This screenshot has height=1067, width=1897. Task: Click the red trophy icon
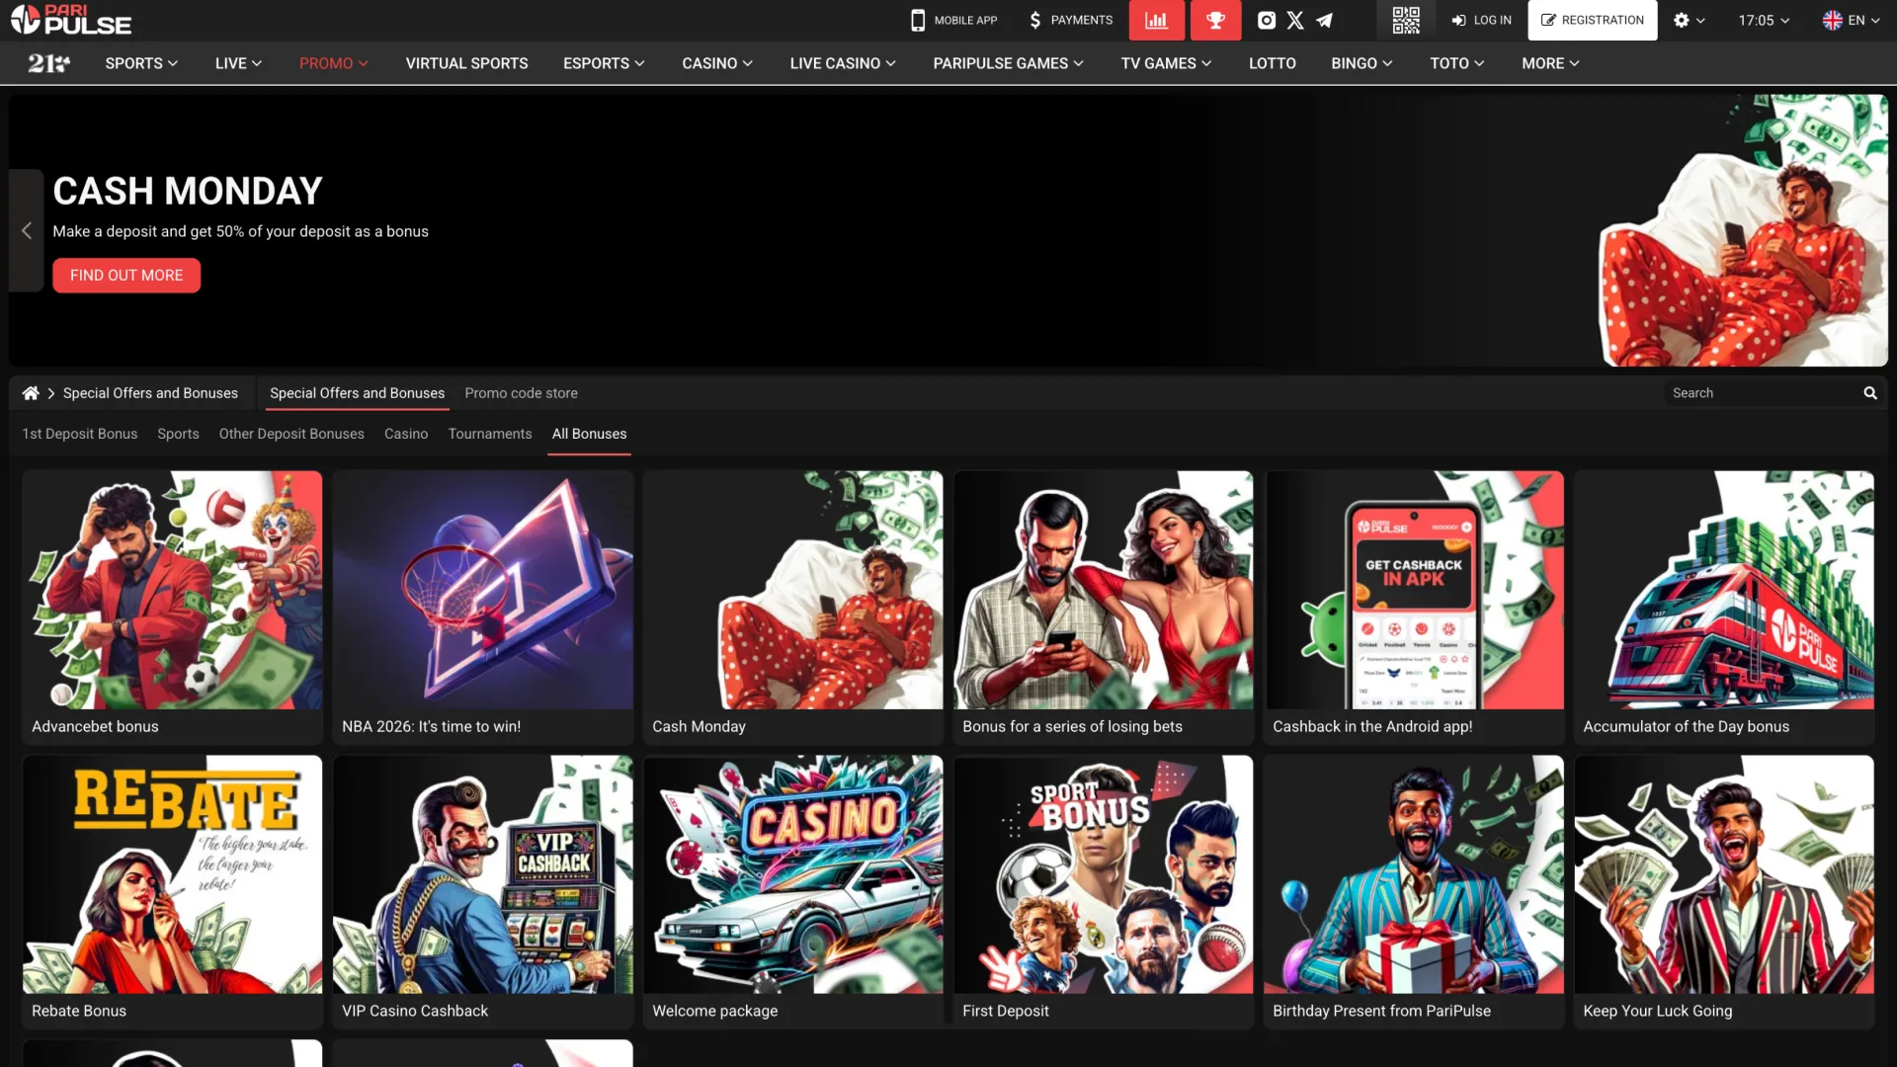pos(1215,20)
